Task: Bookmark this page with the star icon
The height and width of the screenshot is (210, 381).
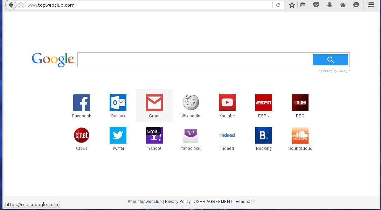Action: point(292,5)
